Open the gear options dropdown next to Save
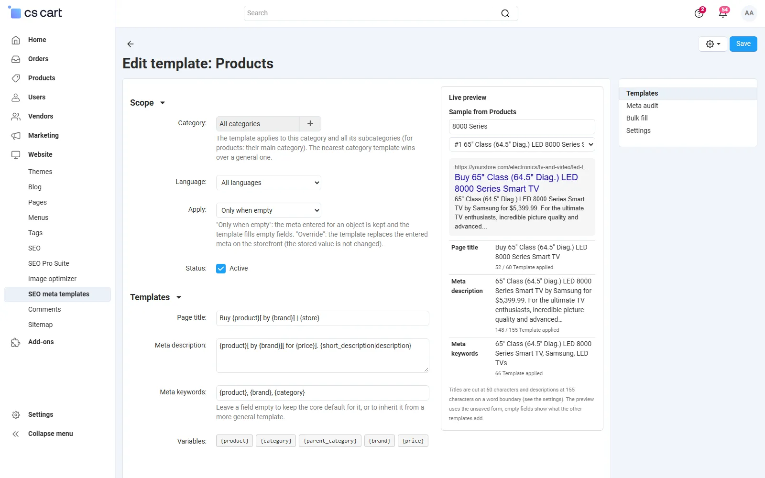This screenshot has height=478, width=765. click(x=713, y=44)
